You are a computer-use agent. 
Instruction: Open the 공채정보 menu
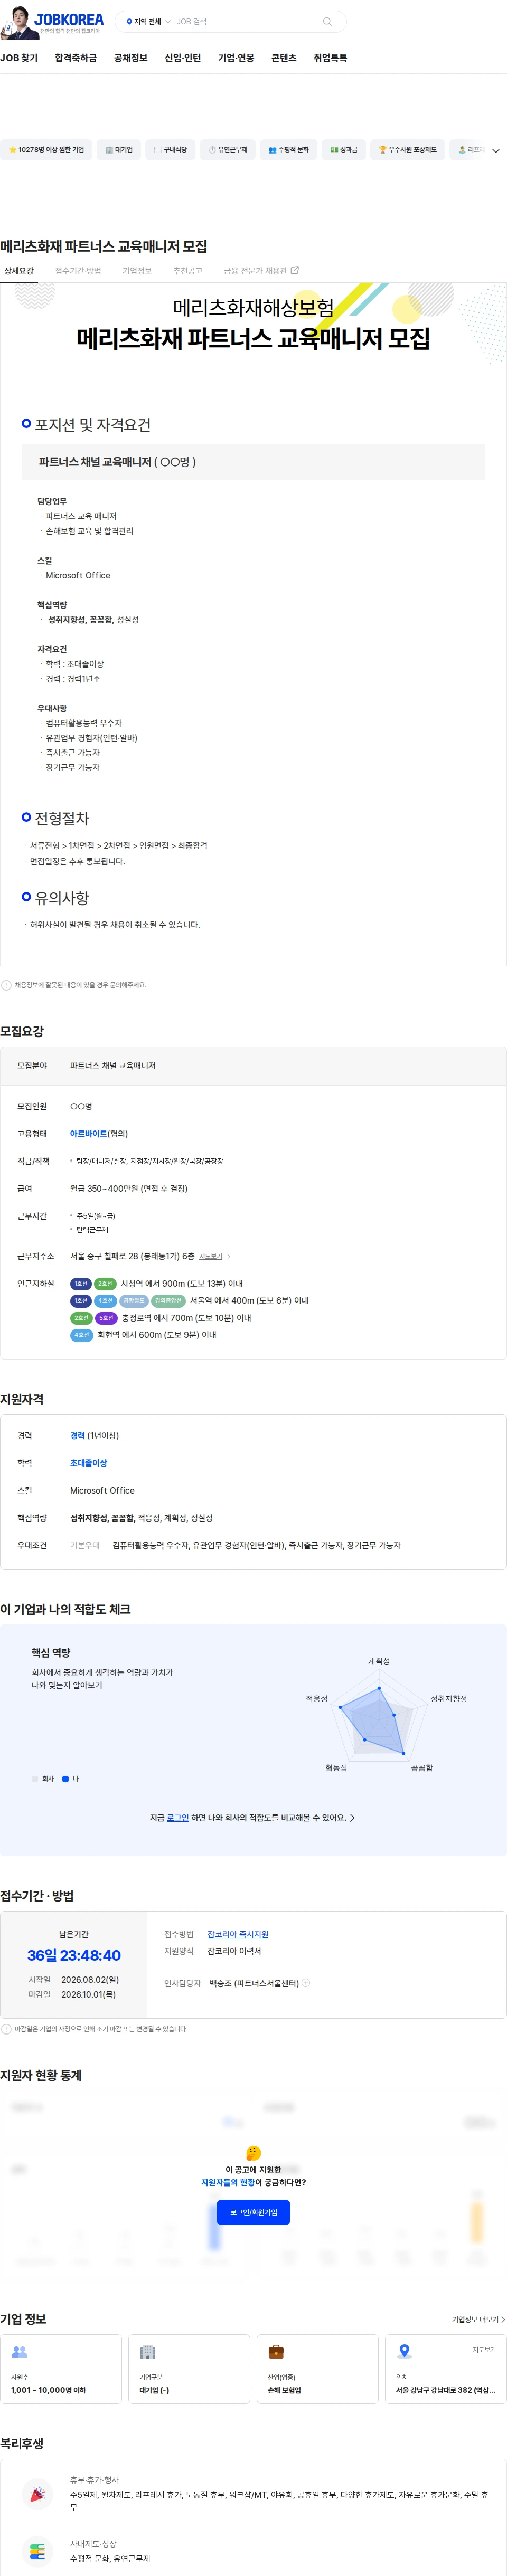click(131, 58)
